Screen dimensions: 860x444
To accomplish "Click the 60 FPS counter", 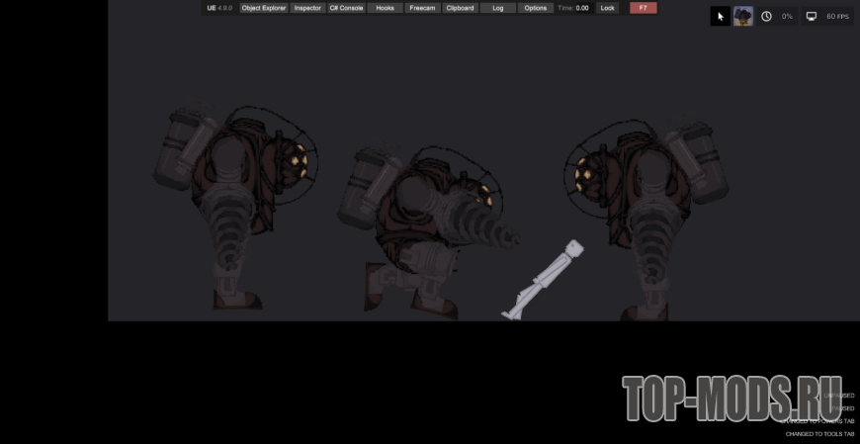I will (837, 17).
